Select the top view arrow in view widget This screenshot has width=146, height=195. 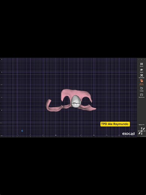(141, 128)
